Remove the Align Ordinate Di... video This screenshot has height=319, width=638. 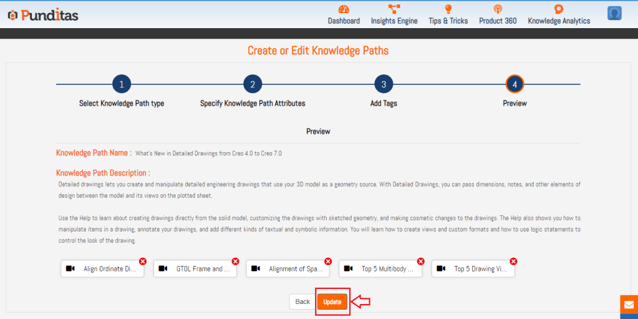pos(143,261)
